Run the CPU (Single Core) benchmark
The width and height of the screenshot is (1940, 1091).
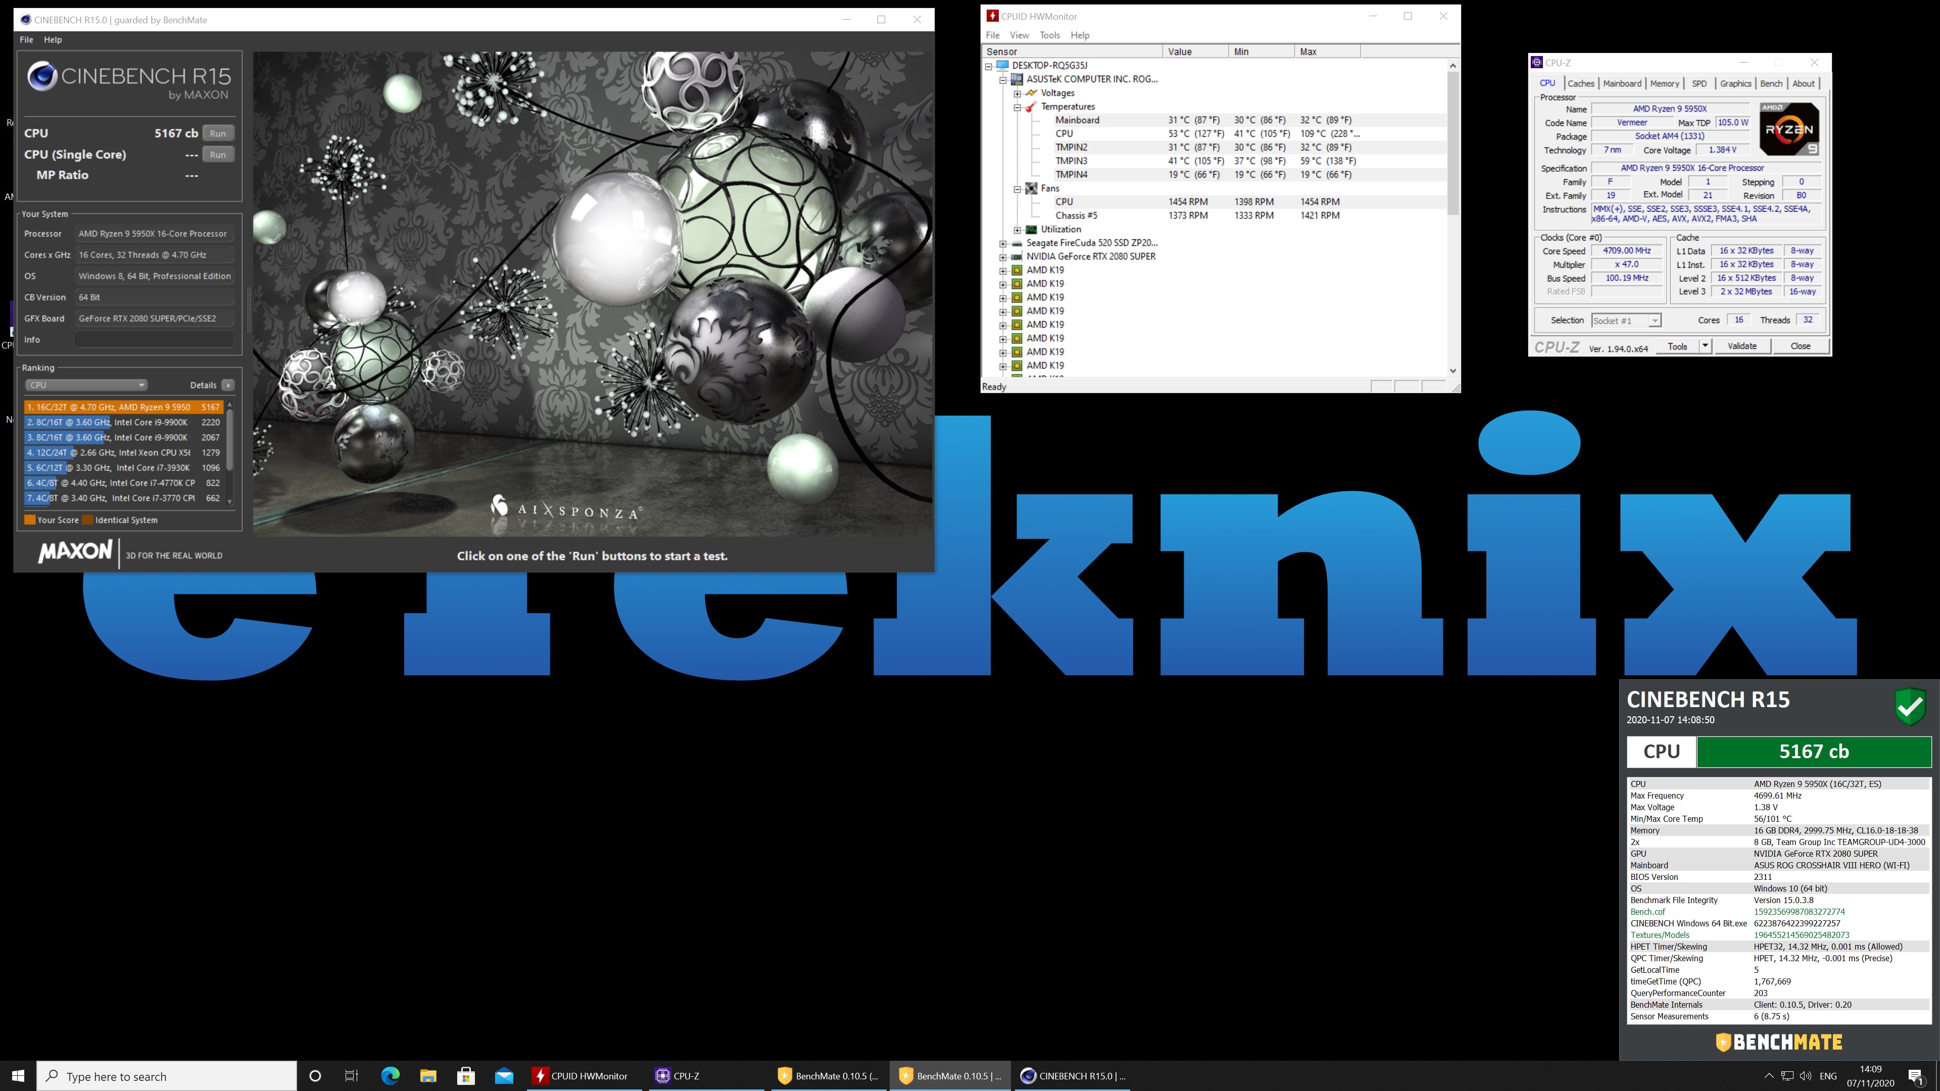[x=218, y=155]
